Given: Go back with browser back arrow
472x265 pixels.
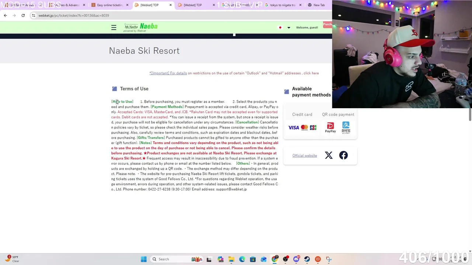Looking at the screenshot, I should 5,15.
